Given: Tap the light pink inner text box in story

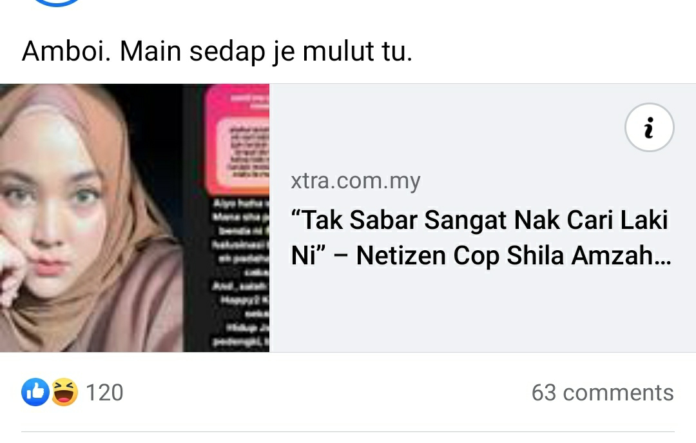Looking at the screenshot, I should [243, 152].
